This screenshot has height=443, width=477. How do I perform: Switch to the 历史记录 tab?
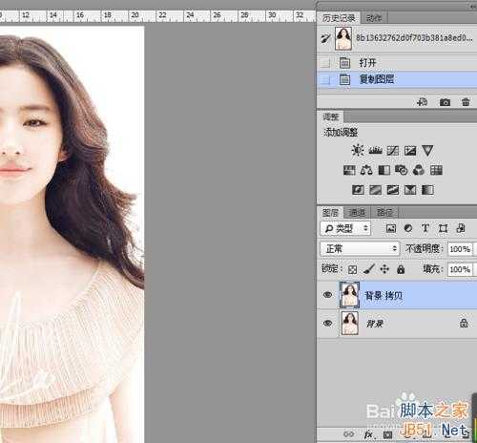click(x=339, y=18)
